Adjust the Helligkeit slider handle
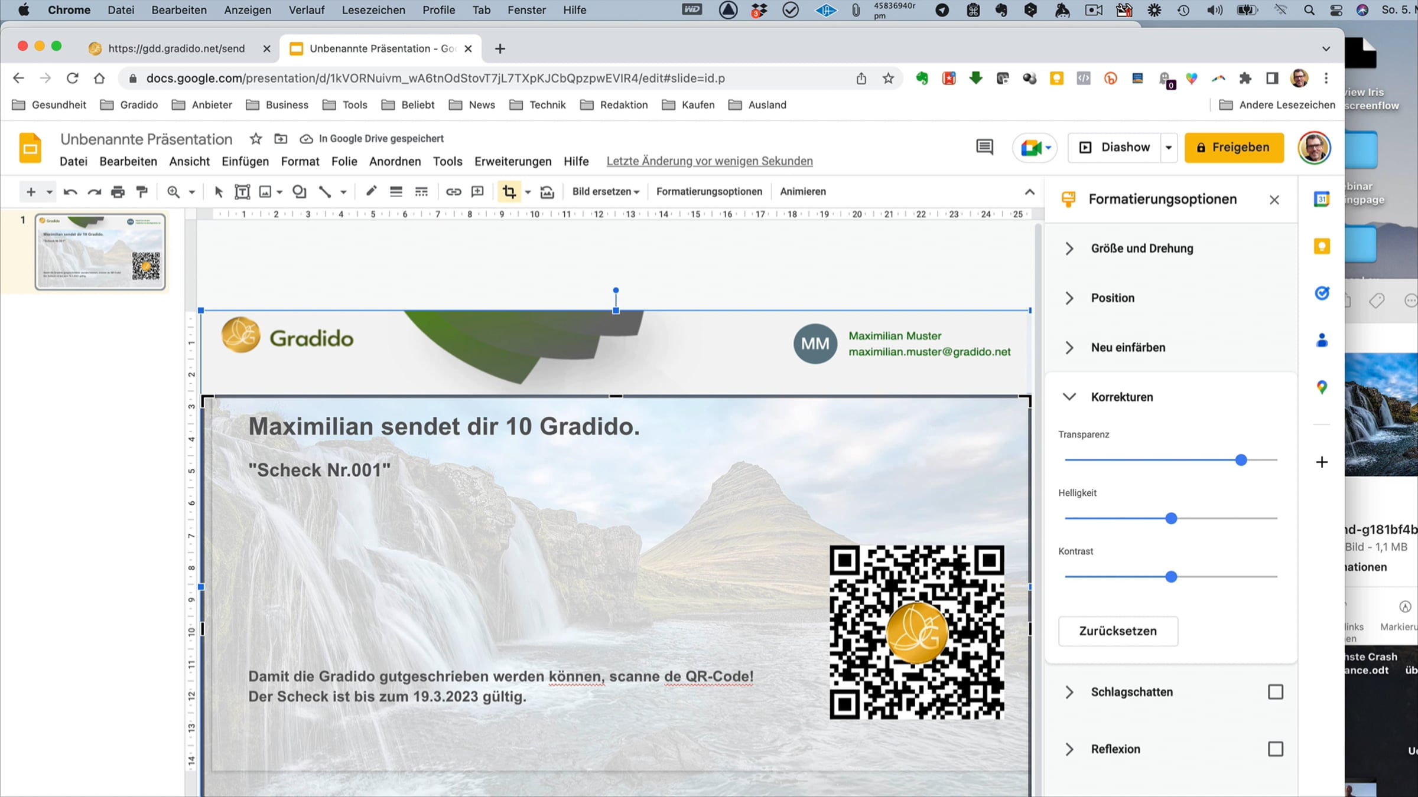Screen dimensions: 1418x797 tap(1171, 518)
